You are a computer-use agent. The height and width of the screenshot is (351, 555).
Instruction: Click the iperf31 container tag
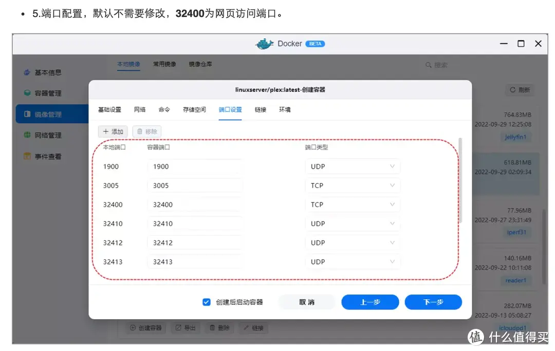coord(517,232)
